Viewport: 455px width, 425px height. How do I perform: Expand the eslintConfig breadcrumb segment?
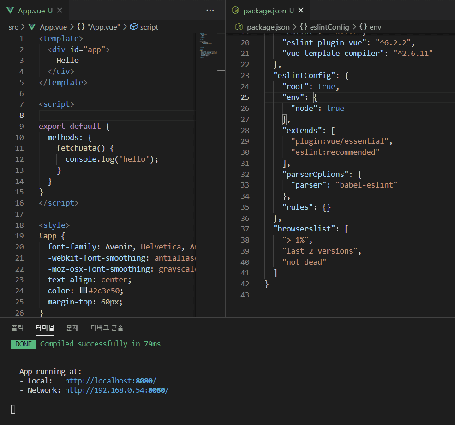pyautogui.click(x=329, y=27)
